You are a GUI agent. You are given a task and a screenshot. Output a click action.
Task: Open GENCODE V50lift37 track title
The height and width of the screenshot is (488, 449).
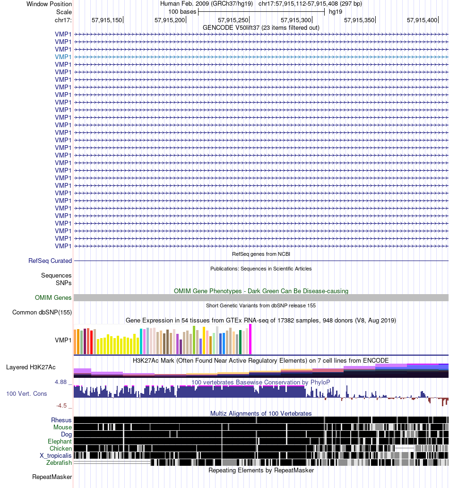click(261, 27)
